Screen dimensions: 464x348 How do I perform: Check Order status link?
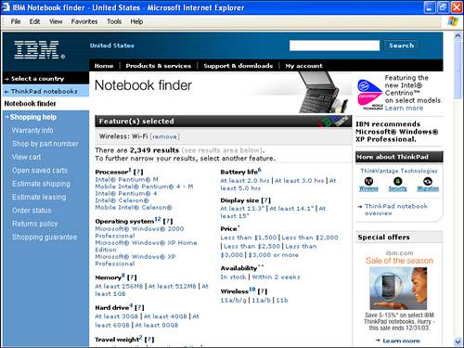click(x=32, y=211)
